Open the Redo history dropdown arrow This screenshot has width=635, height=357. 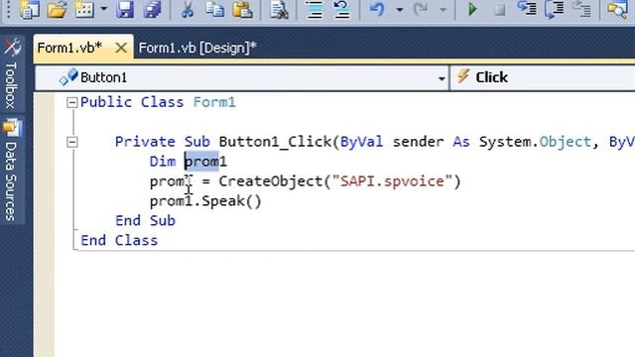[x=444, y=9]
